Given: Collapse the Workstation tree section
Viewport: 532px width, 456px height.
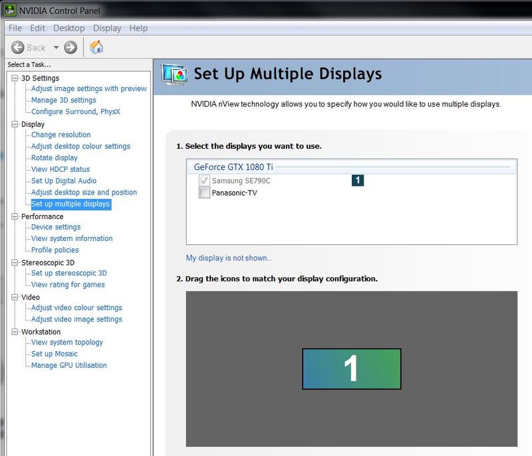Looking at the screenshot, I should pyautogui.click(x=15, y=332).
